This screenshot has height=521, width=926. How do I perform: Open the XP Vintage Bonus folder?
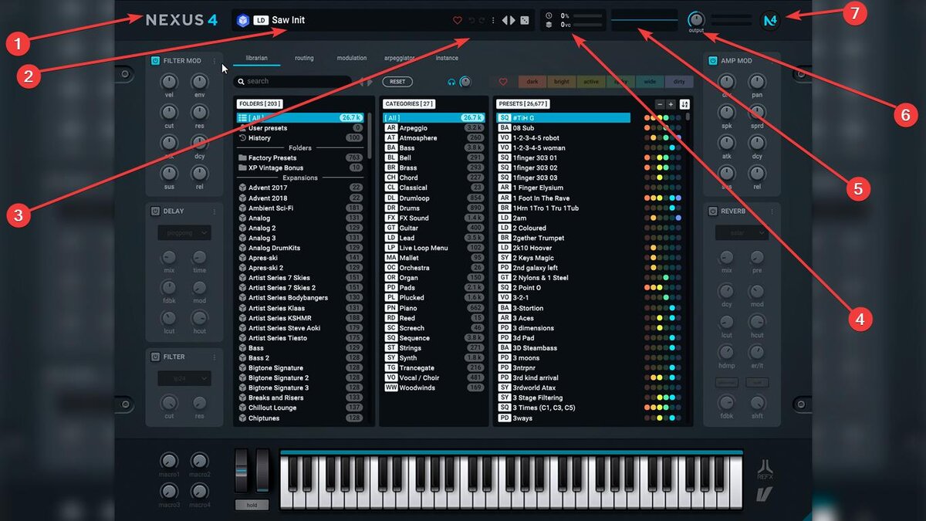coord(300,167)
